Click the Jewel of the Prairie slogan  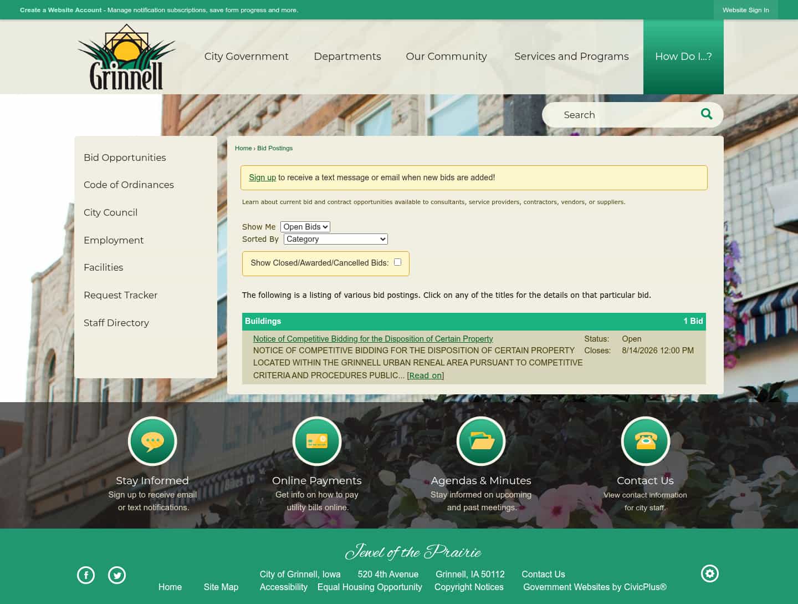(x=413, y=552)
